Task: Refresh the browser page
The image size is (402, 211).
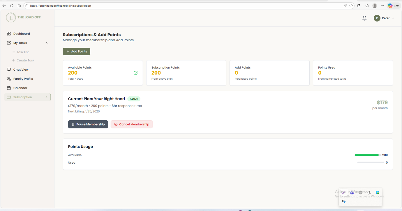Action: tap(12, 6)
